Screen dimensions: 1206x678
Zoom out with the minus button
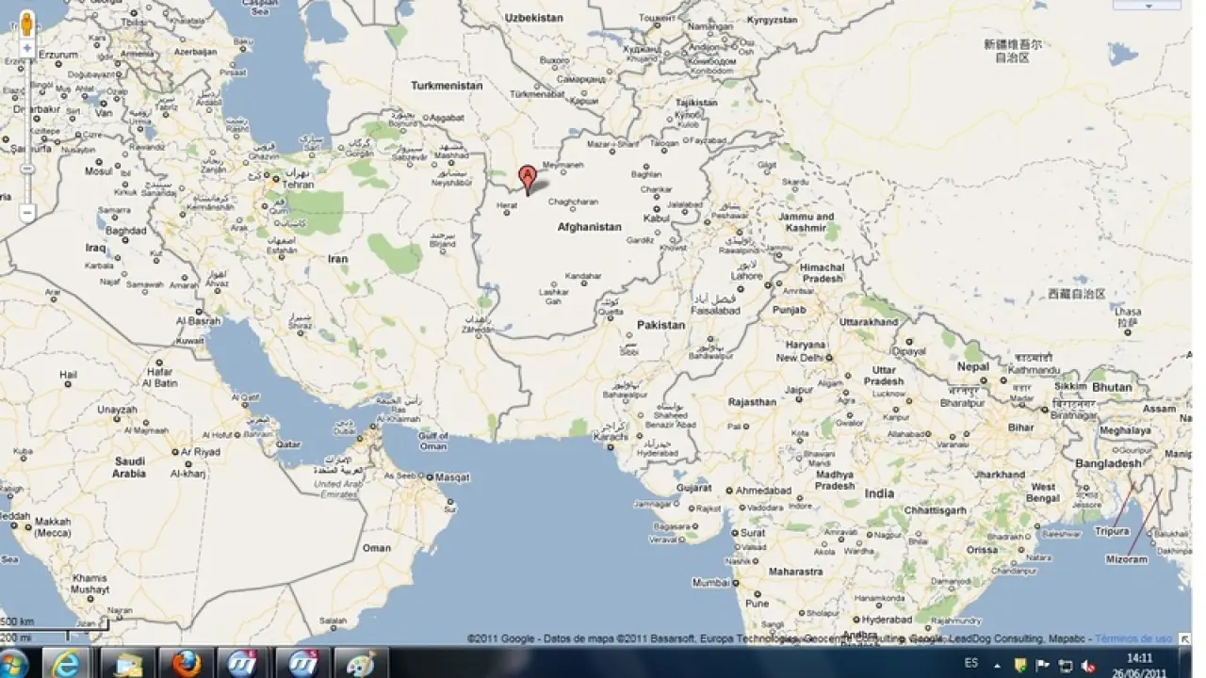pos(26,214)
